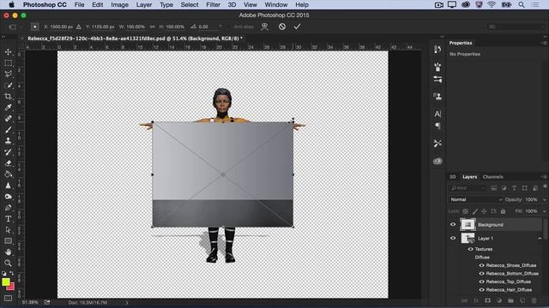Select the Dodge tool
Screen dimensions: 549x308
[x=8, y=197]
